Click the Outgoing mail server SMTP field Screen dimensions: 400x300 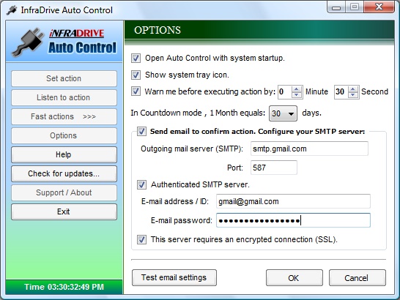pos(309,149)
